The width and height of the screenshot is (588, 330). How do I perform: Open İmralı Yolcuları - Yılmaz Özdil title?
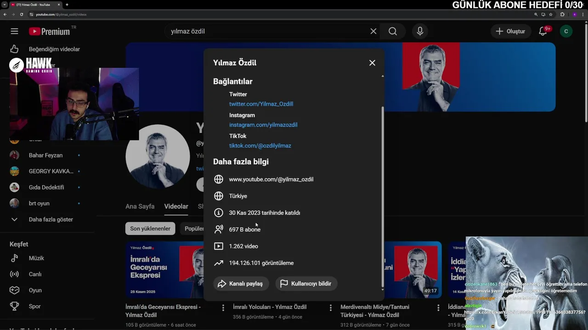(x=270, y=307)
